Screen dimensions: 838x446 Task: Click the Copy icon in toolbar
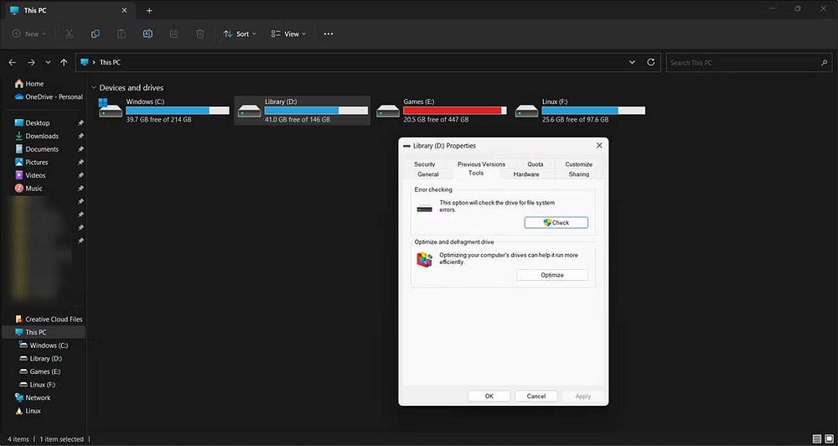[96, 34]
